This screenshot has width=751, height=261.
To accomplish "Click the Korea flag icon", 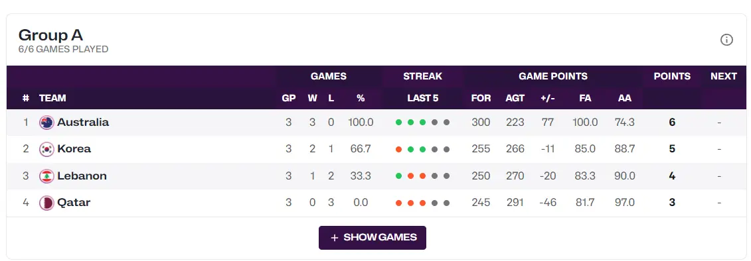I will click(x=46, y=149).
